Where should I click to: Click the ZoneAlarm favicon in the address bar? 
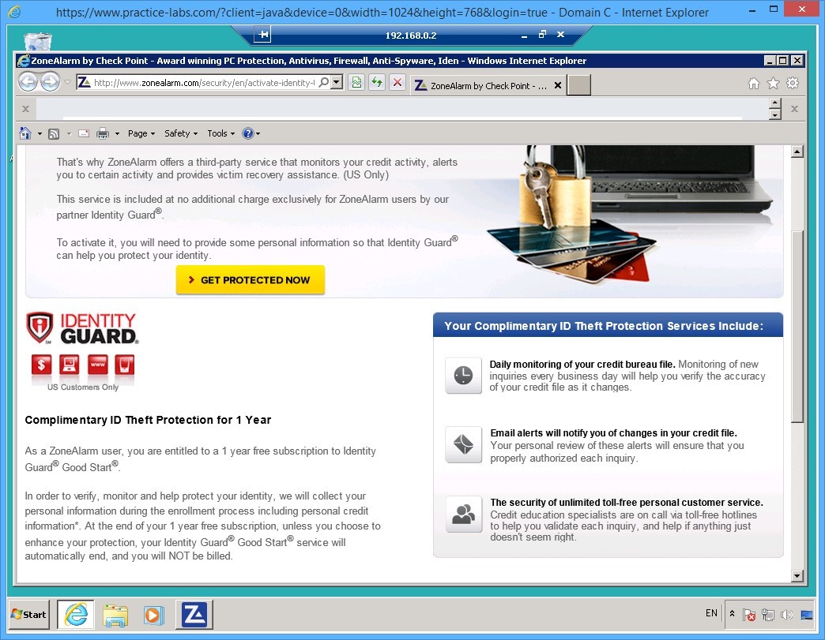pyautogui.click(x=85, y=82)
